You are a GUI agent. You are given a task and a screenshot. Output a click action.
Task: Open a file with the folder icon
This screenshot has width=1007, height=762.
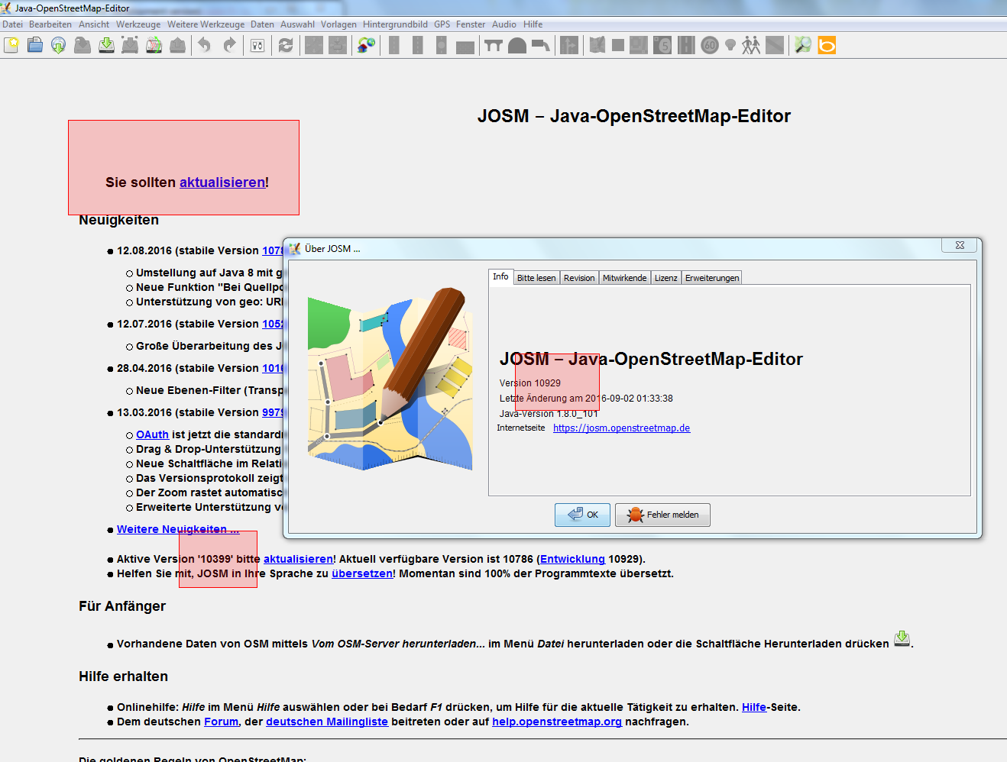coord(35,46)
